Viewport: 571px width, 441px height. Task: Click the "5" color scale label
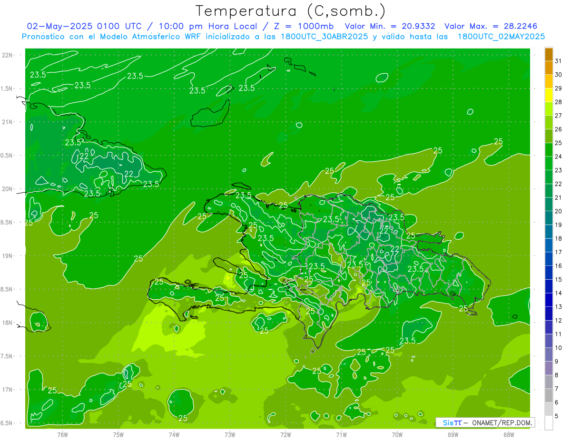[x=557, y=416]
